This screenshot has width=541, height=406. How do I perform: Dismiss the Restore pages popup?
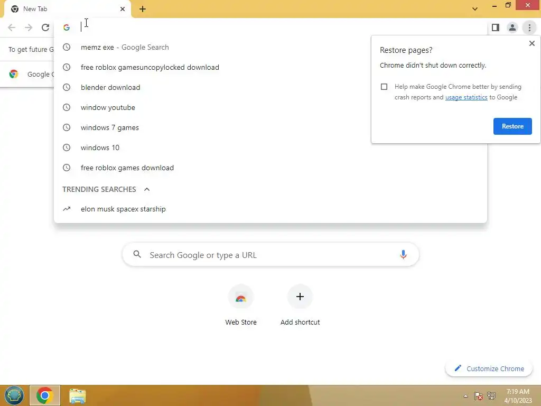(x=531, y=43)
